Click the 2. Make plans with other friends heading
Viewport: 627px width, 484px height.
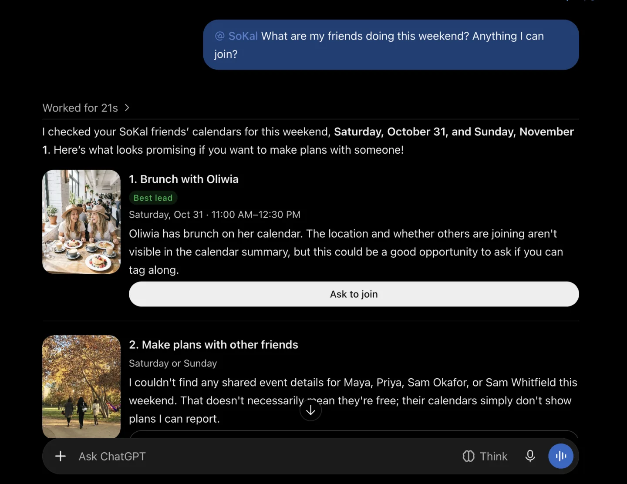click(213, 345)
